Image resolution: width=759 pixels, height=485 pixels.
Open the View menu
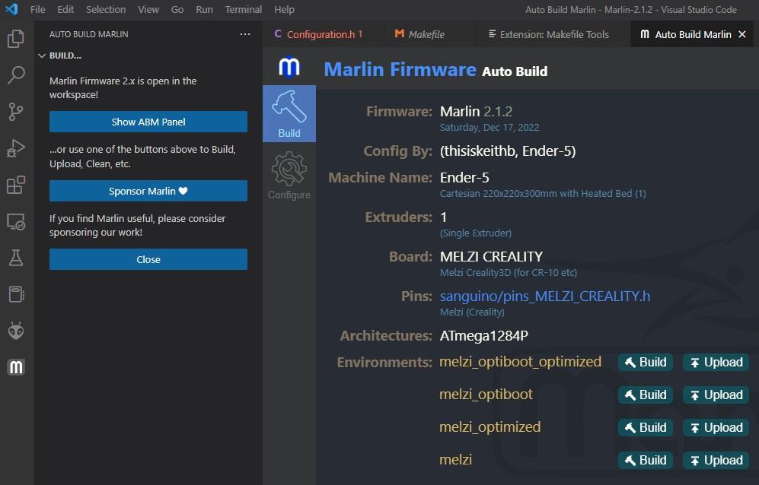pyautogui.click(x=148, y=9)
